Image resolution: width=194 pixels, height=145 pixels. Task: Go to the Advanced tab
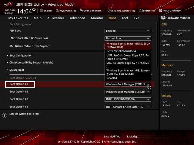78,18
